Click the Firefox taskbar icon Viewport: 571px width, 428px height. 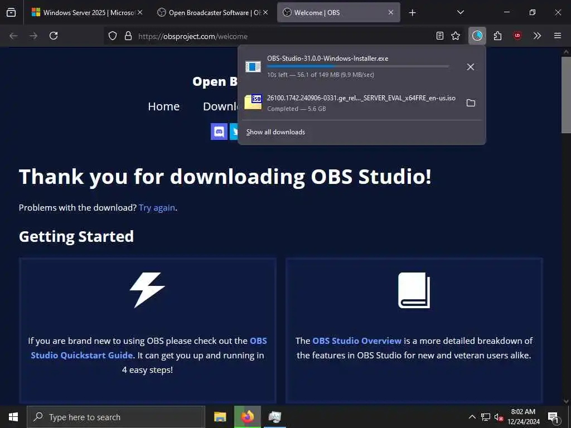click(247, 417)
